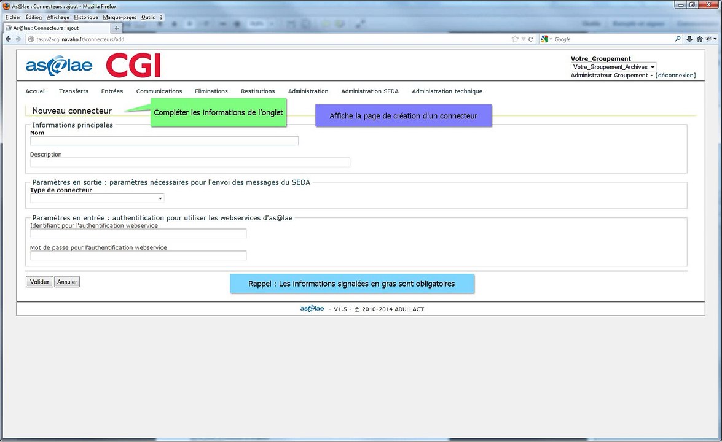722x442 pixels.
Task: Open the history dropdown arrow in URL bar
Action: point(524,39)
